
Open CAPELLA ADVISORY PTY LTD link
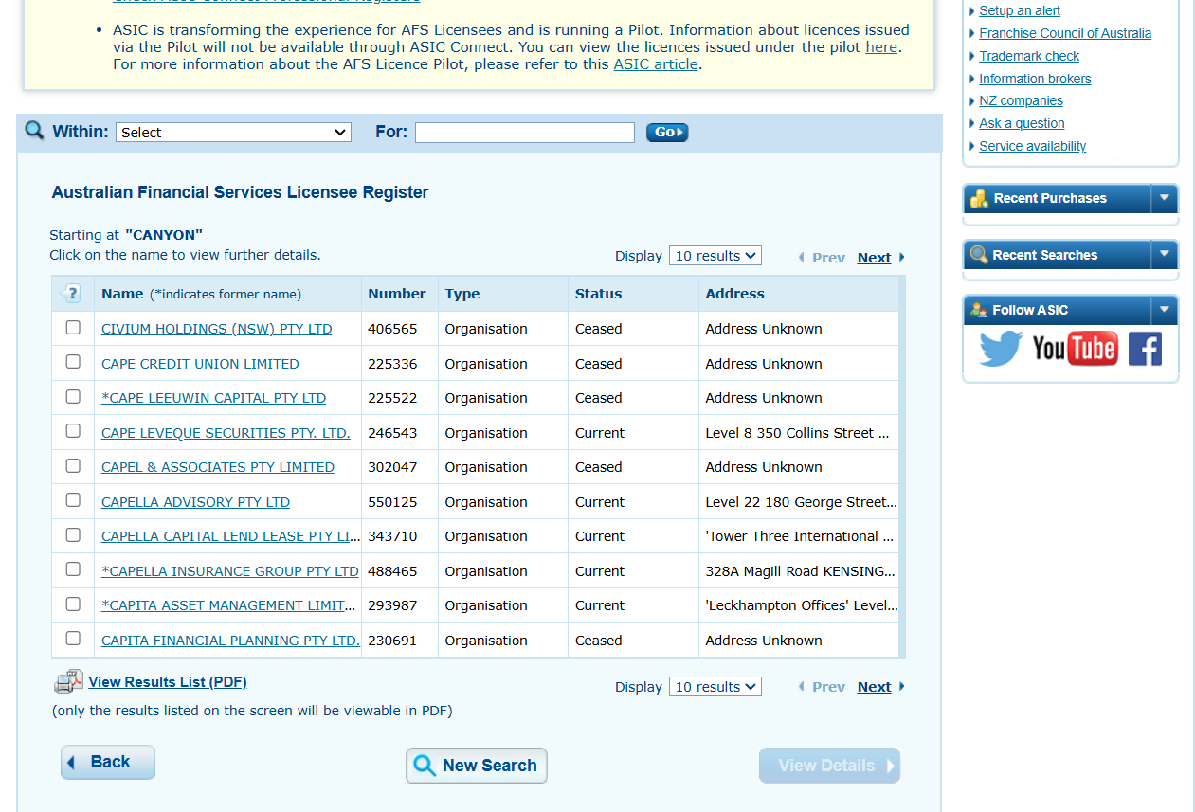[195, 502]
